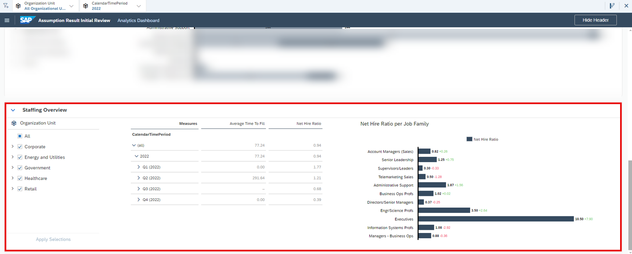Select the Executives bar in the chart
The height and width of the screenshot is (254, 632).
[496, 219]
